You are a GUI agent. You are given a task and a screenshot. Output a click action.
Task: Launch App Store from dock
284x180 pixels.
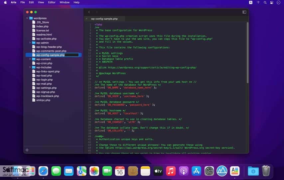(196, 171)
